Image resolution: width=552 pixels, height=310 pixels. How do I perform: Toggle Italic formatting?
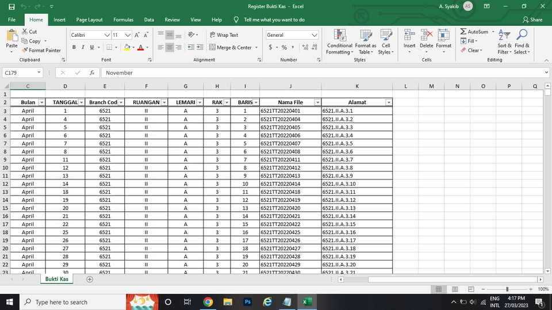click(83, 47)
